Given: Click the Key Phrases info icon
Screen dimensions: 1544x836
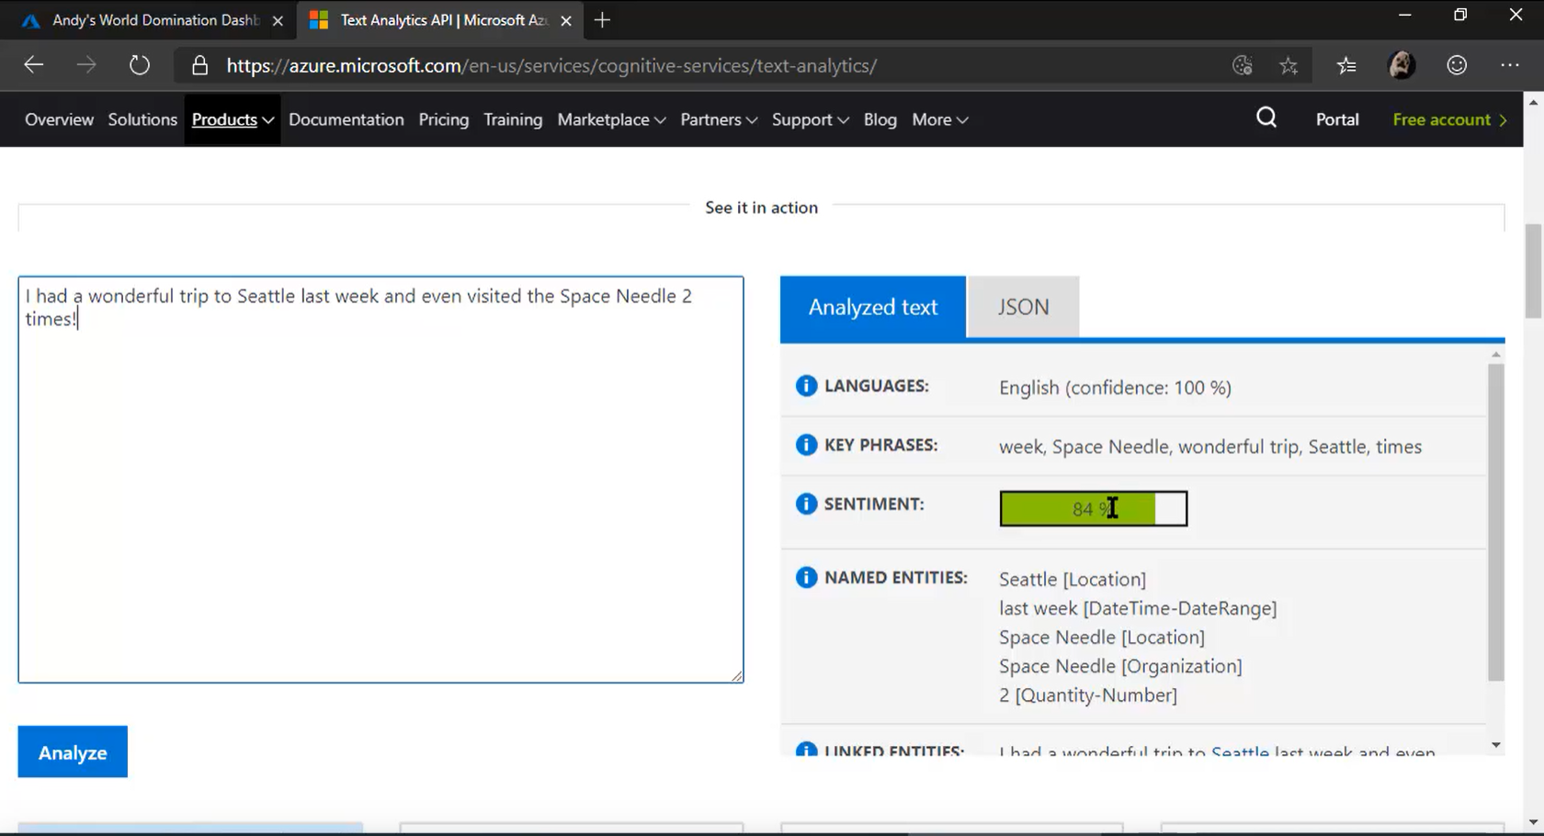Looking at the screenshot, I should point(806,445).
